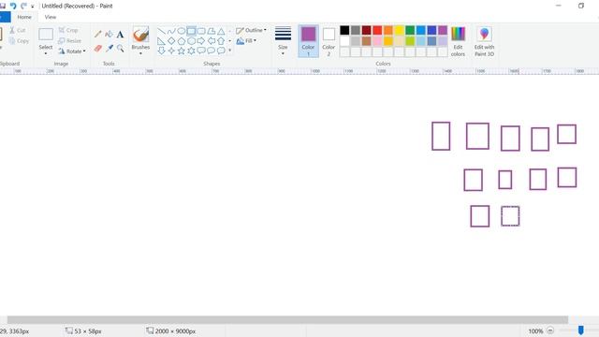Click the Save icon in title bar
This screenshot has height=337, width=599.
pyautogui.click(x=3, y=6)
